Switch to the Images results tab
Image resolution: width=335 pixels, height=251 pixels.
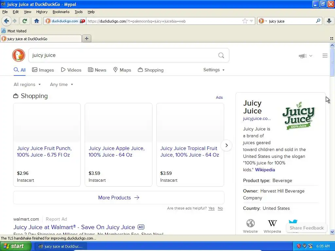tap(43, 70)
